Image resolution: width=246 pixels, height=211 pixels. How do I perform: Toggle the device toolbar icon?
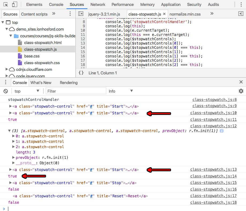coord(15,5)
